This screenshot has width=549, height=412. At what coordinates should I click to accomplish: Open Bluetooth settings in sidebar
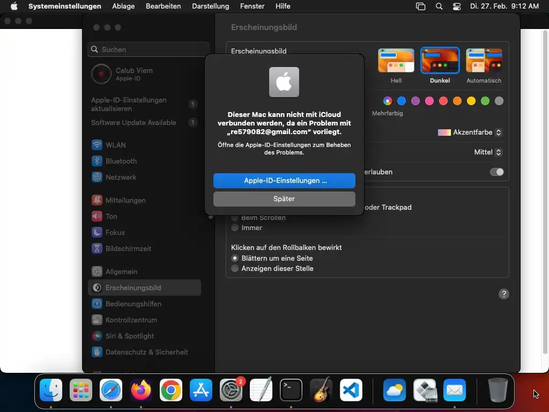tap(144, 161)
